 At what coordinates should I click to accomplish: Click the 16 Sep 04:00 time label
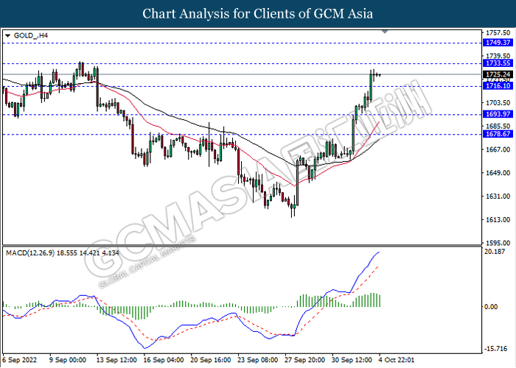[x=164, y=360]
